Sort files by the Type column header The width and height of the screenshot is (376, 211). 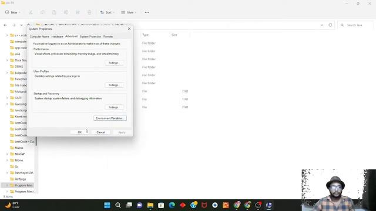tap(145, 35)
